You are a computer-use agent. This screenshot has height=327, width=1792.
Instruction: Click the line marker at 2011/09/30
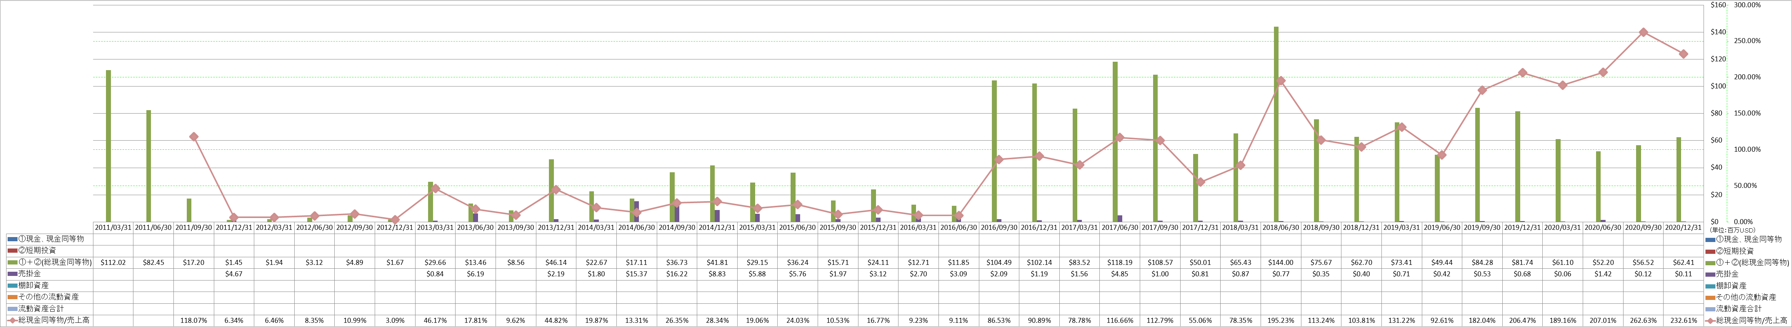point(194,137)
